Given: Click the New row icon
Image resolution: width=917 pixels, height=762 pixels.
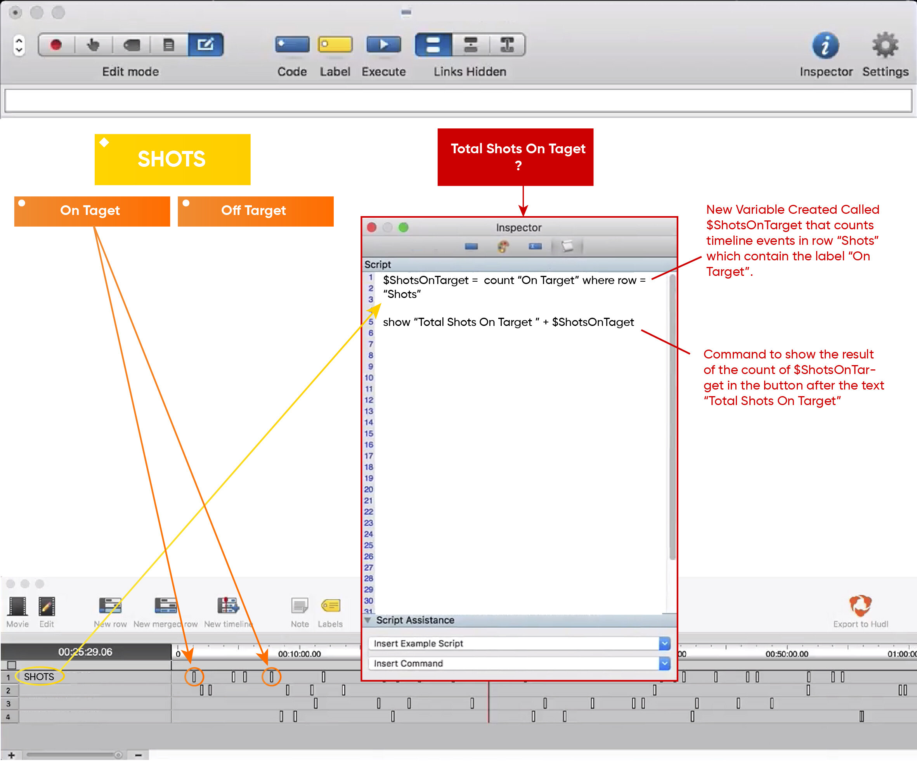Looking at the screenshot, I should [x=110, y=606].
